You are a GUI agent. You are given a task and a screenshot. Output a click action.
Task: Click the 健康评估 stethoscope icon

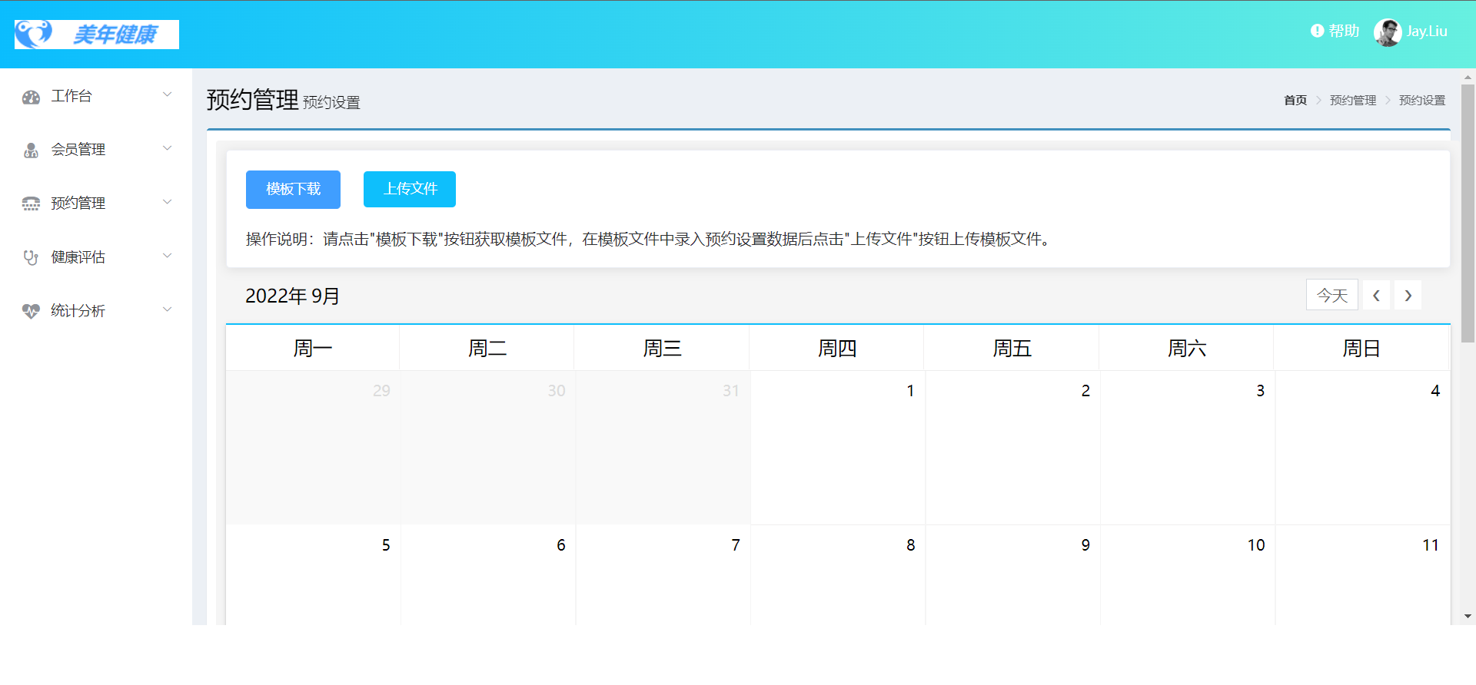click(x=31, y=257)
